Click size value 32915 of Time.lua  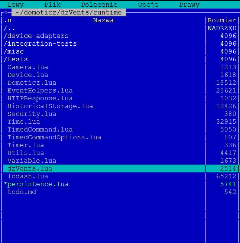tap(226, 121)
